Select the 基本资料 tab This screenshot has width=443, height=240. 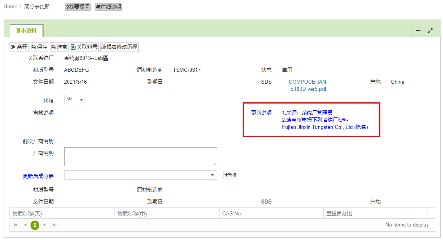click(26, 31)
